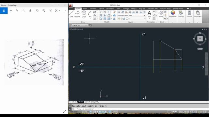The image size is (209, 117).
Task: Select the Polyline tool
Action: pyautogui.click(x=77, y=14)
